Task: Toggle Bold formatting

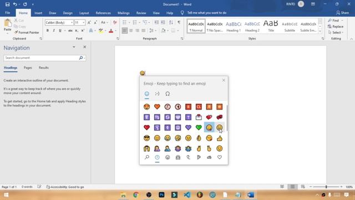Action: tap(48, 31)
